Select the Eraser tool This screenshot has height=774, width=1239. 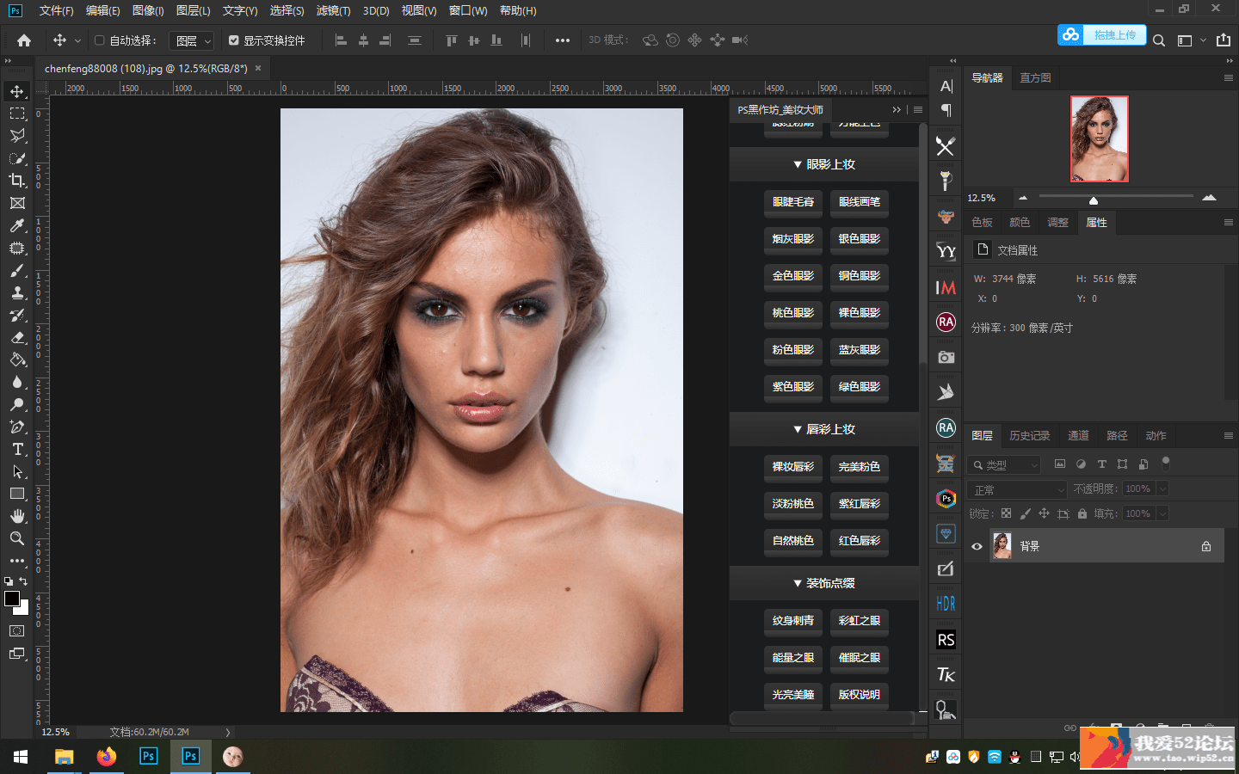coord(17,337)
